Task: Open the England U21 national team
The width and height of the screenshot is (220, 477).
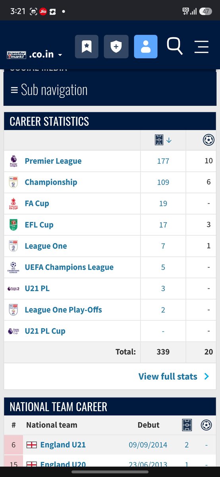Action: pos(63,445)
